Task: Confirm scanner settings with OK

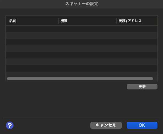Action: (142, 125)
